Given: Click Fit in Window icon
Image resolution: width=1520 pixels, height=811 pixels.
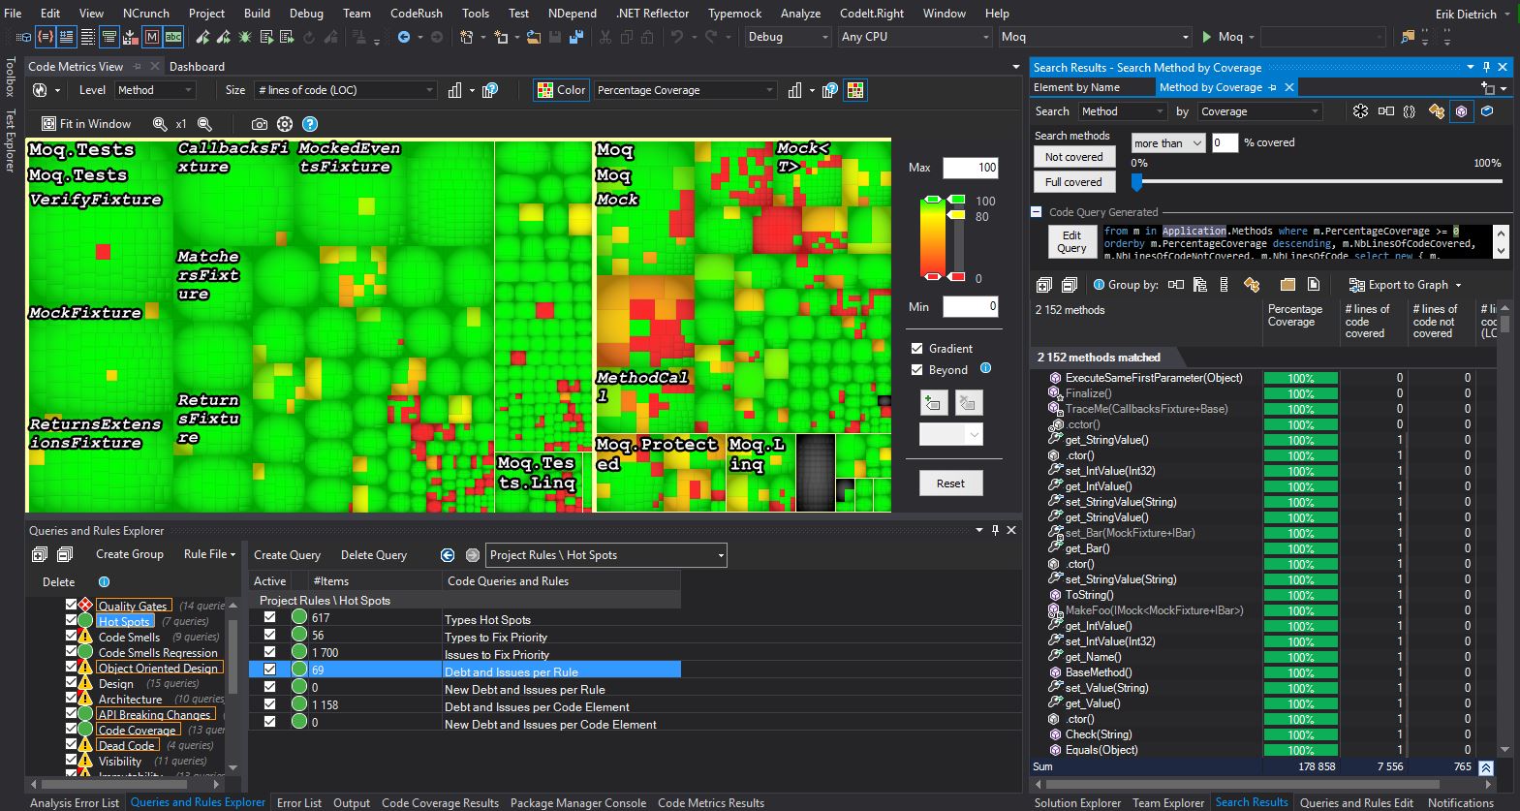Looking at the screenshot, I should (x=49, y=124).
